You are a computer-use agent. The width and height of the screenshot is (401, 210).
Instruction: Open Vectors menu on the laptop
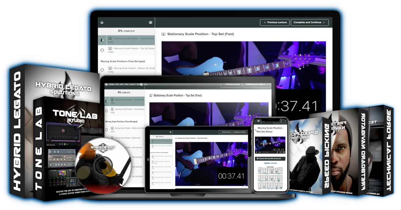132,84
